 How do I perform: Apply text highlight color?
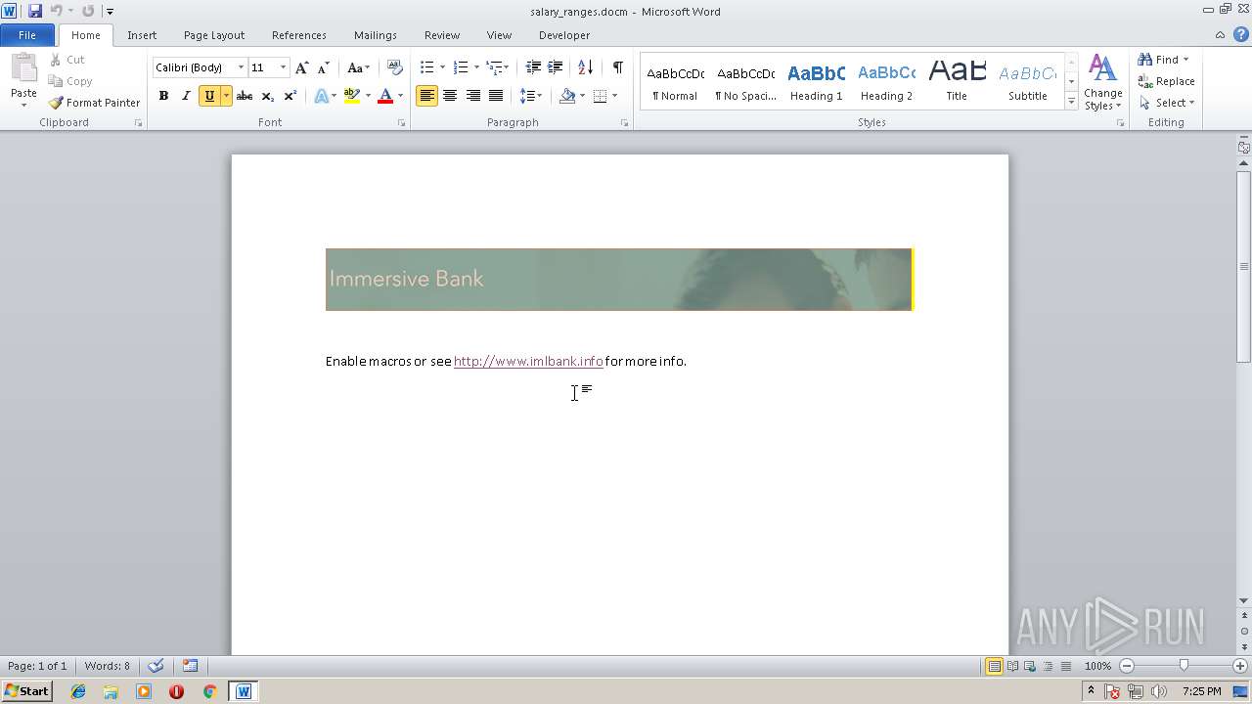(x=352, y=96)
